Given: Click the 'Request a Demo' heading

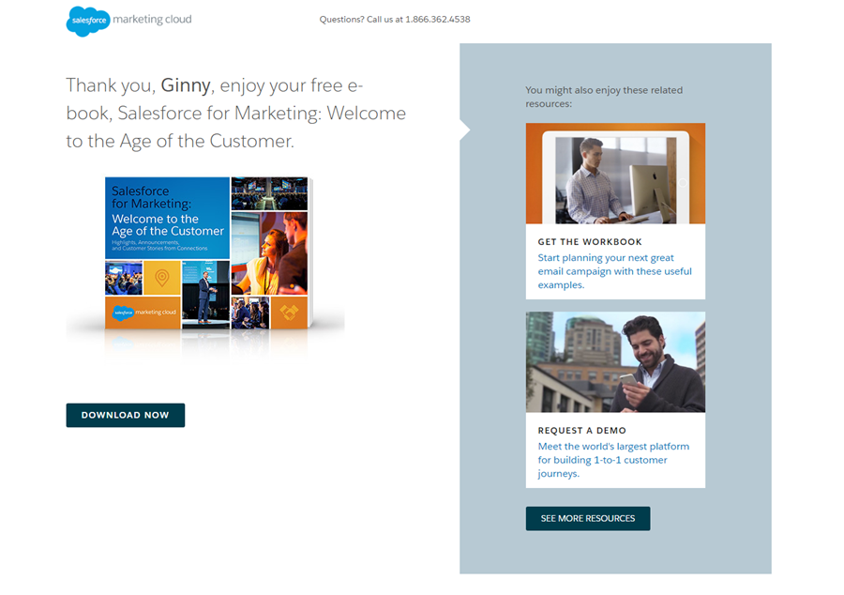Looking at the screenshot, I should pos(581,430).
